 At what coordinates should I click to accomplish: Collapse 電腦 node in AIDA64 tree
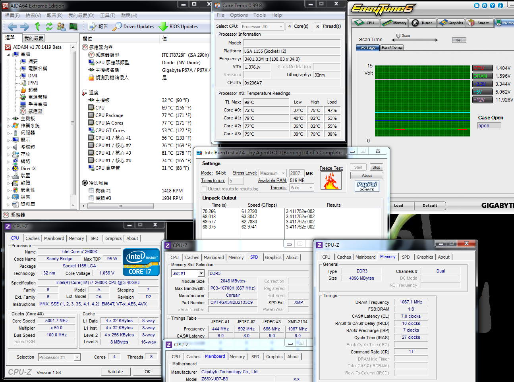tap(9, 54)
